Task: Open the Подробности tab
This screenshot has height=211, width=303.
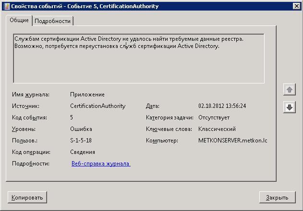Action: (x=53, y=21)
